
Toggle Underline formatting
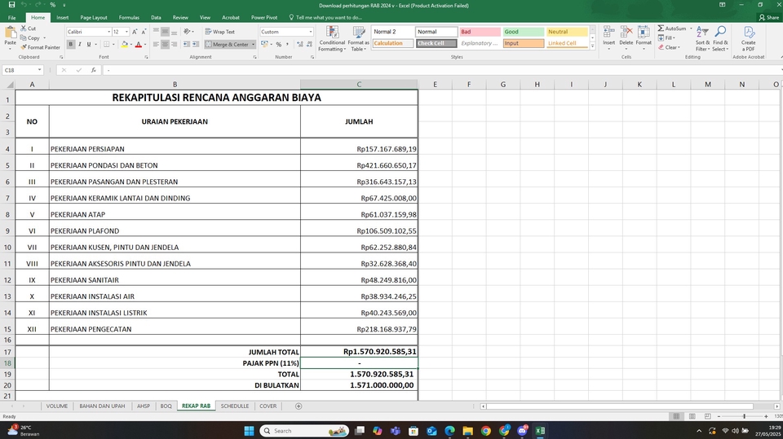pos(89,45)
